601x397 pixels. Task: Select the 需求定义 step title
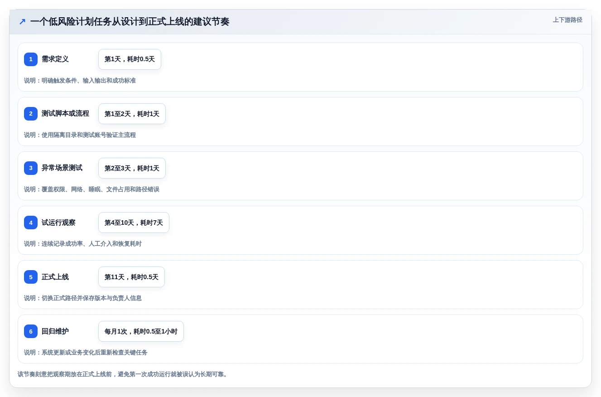55,59
